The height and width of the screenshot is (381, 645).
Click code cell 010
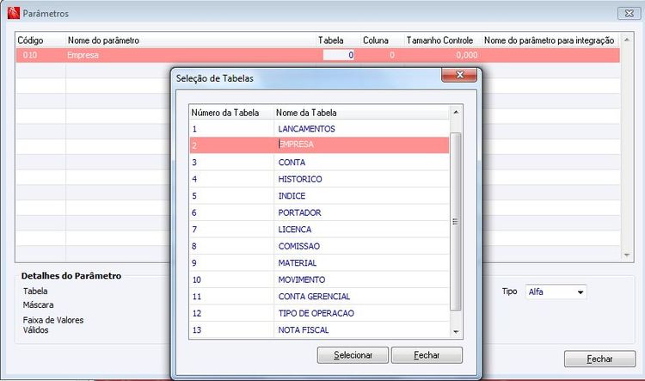pyautogui.click(x=40, y=55)
